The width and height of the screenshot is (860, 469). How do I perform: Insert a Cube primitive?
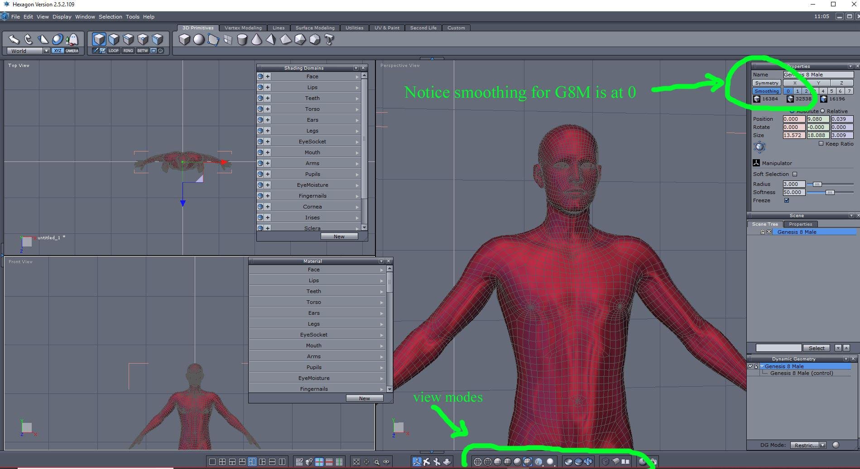point(184,40)
